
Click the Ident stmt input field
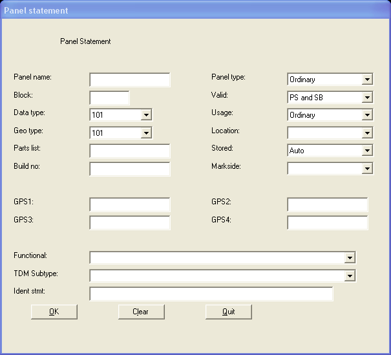[211, 294]
